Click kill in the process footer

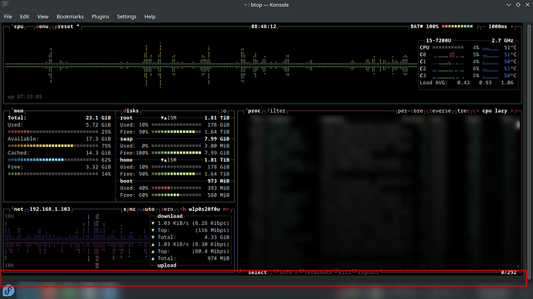coord(345,273)
